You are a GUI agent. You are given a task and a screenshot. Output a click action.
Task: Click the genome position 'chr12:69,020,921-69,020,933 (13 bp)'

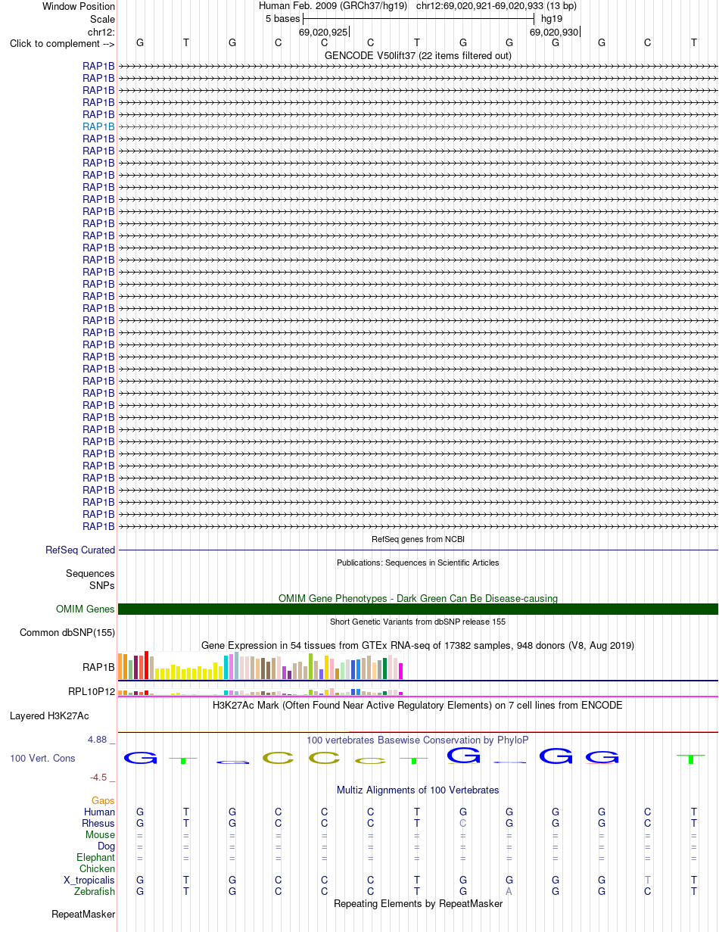click(x=496, y=7)
